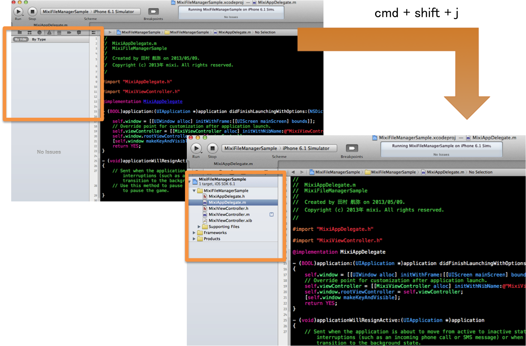526x346 pixels.
Task: Select Frameworks folder in navigator
Action: pyautogui.click(x=215, y=233)
